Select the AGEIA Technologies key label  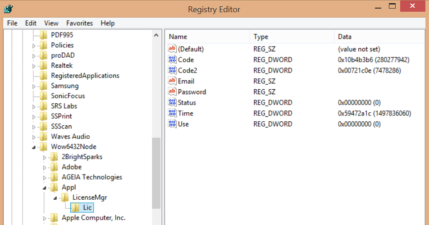pos(91,177)
